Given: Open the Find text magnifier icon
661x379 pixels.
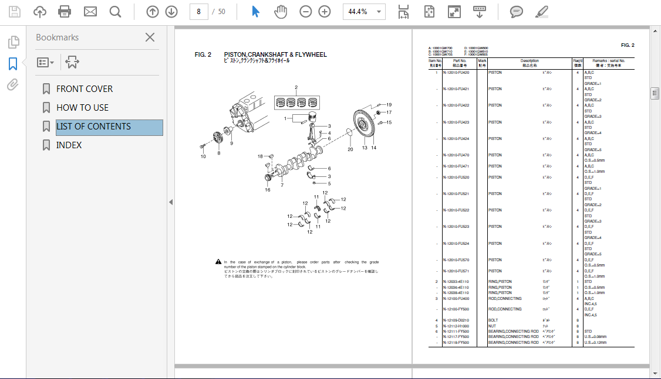Looking at the screenshot, I should pos(115,12).
